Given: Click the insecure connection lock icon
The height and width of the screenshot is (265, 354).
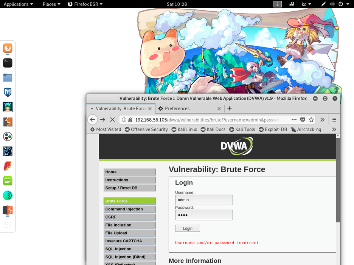Looking at the screenshot, I should point(130,120).
